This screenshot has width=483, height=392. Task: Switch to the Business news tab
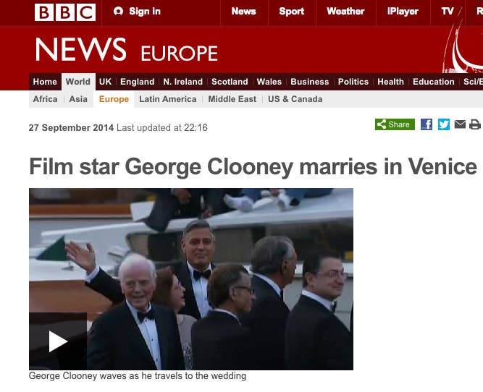[310, 82]
